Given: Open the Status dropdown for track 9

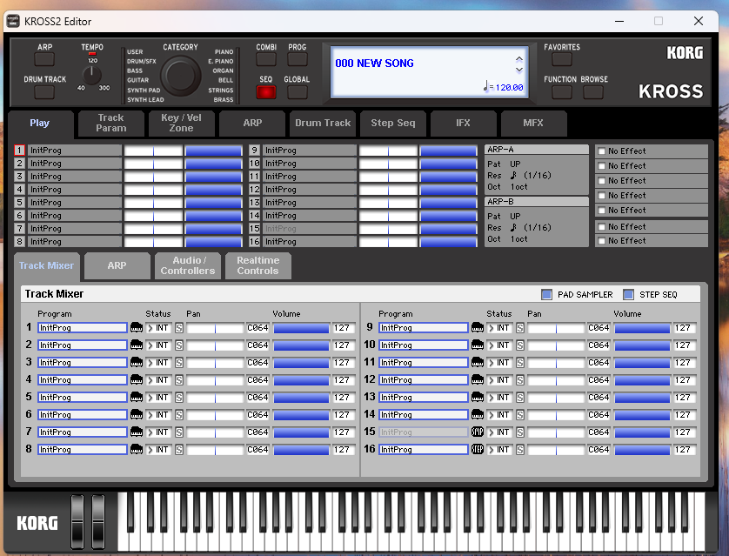Looking at the screenshot, I should pos(499,328).
